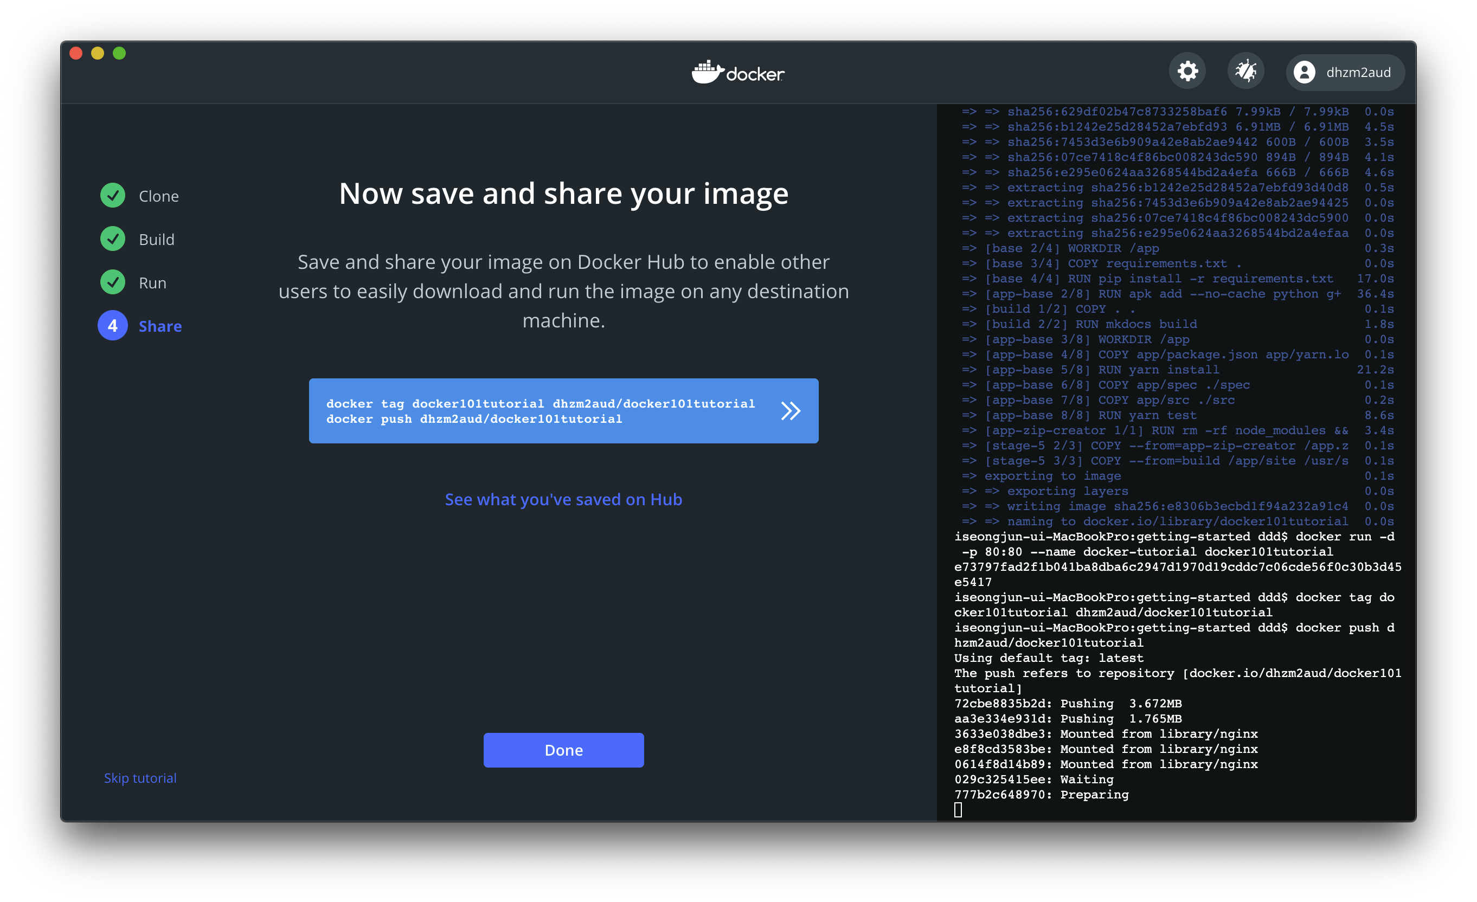Click the Clone step checkmark icon
This screenshot has height=902, width=1477.
[114, 196]
